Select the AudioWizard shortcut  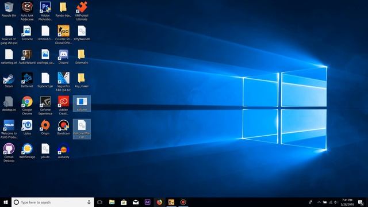pyautogui.click(x=27, y=56)
